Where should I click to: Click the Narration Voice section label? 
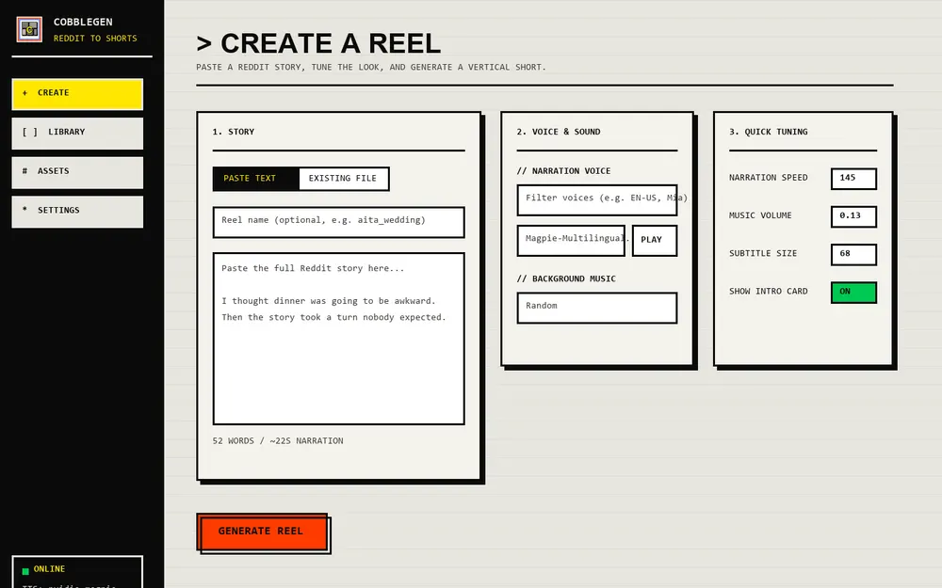[x=563, y=171]
